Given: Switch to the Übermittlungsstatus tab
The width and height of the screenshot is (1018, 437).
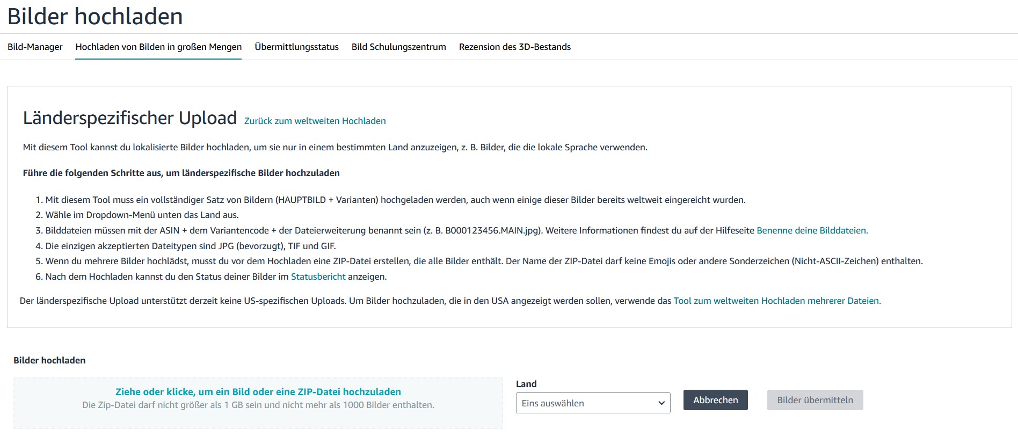Looking at the screenshot, I should 296,47.
